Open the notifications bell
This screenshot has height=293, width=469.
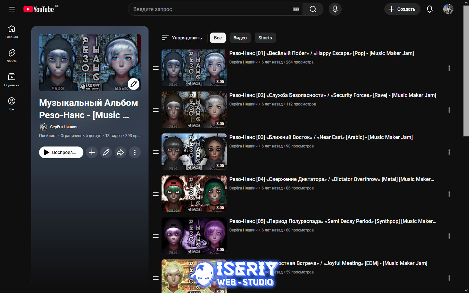coord(429,9)
